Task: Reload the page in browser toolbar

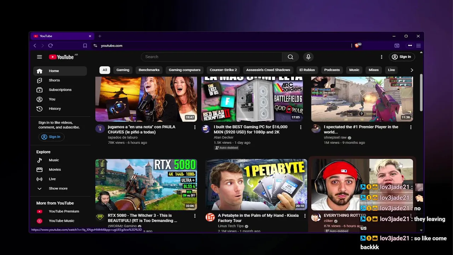Action: 51,45
